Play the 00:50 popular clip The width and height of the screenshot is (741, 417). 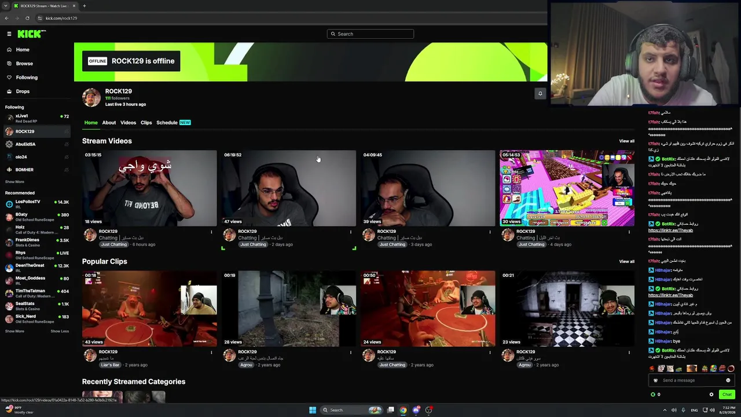click(x=428, y=309)
